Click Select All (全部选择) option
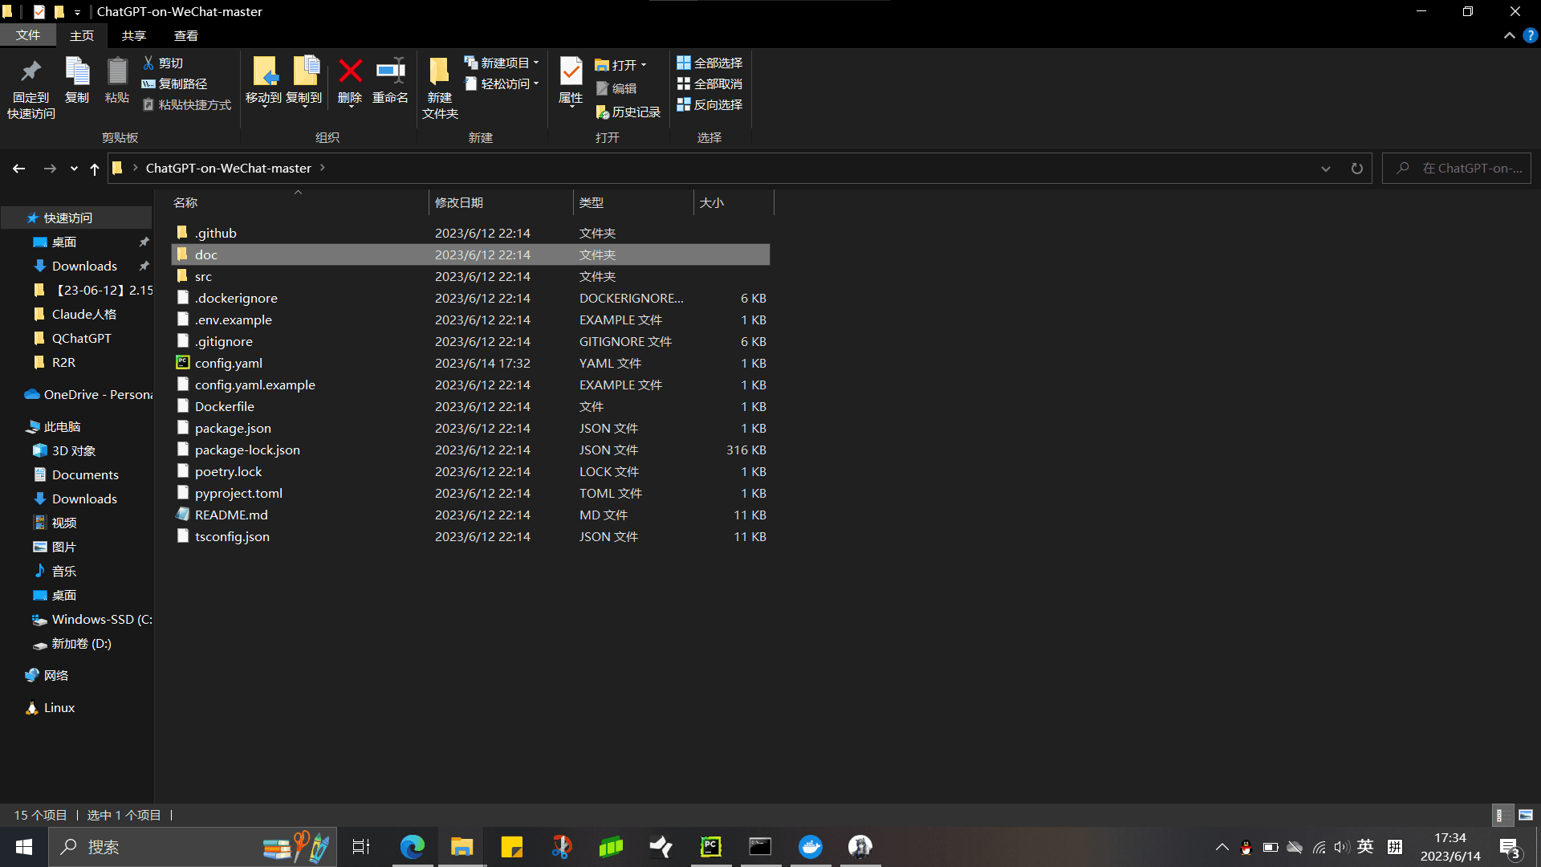 tap(710, 63)
